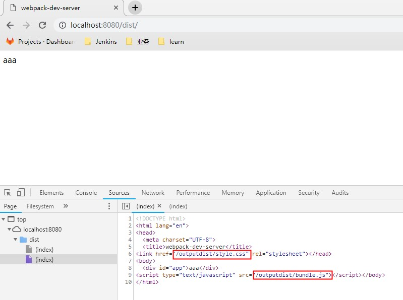
Task: Open the Projects · Dashboard bookmark
Action: (x=40, y=42)
